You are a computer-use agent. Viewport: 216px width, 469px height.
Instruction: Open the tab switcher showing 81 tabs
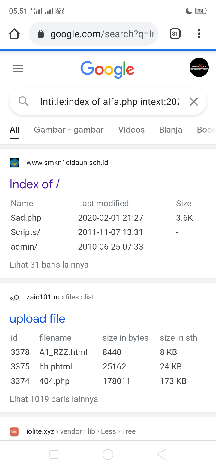coord(175,34)
